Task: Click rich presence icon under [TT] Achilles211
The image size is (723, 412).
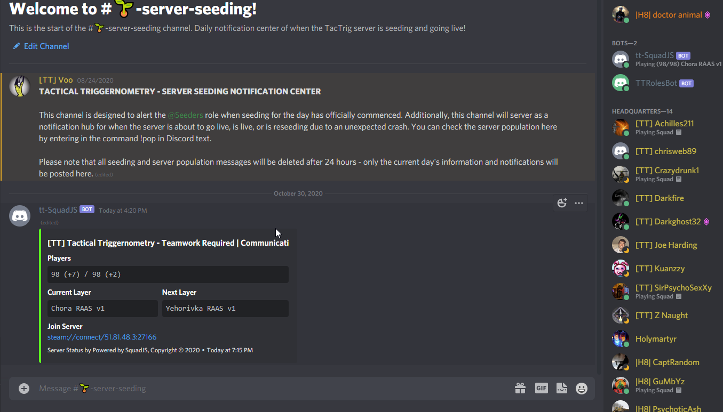Action: [678, 132]
